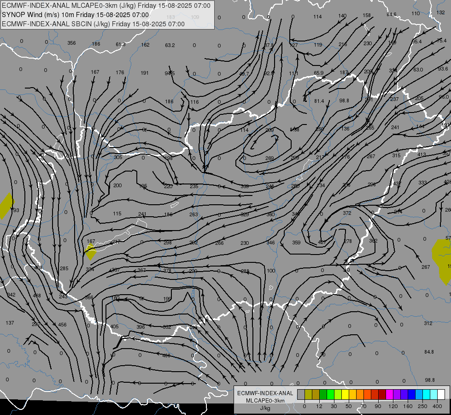The image size is (451, 415).
Task: Click the dark red legend swatch
Action: coord(382,394)
